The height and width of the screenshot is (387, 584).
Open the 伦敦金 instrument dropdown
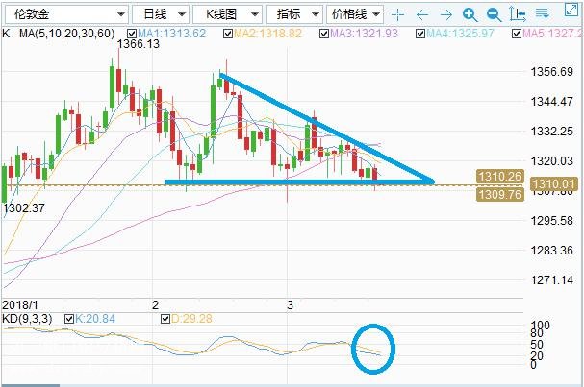(66, 14)
